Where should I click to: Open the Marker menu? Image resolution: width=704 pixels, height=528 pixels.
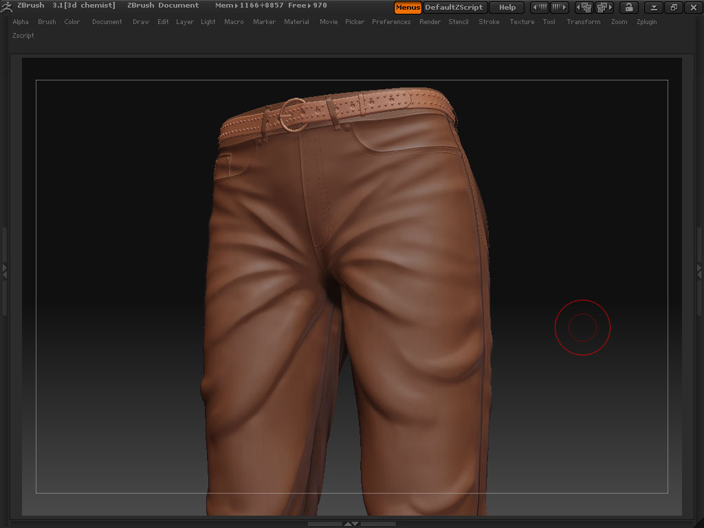[264, 21]
